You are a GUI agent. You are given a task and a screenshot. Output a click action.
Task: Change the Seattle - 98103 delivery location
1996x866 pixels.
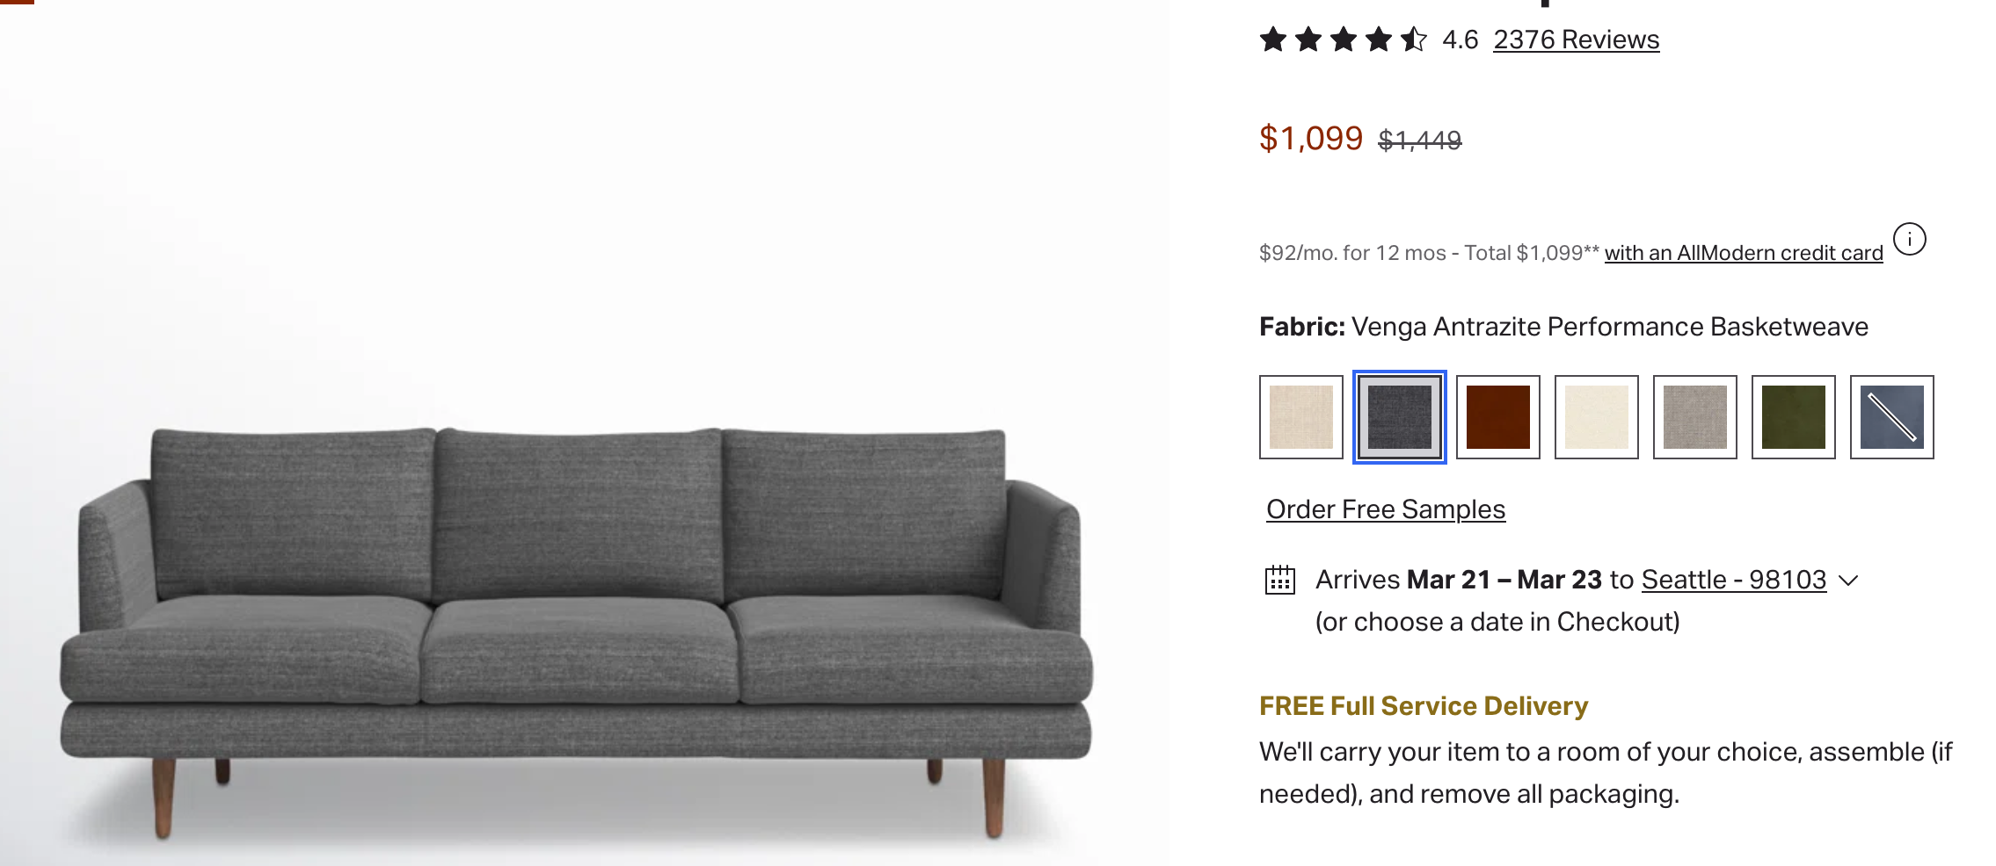click(x=1733, y=580)
